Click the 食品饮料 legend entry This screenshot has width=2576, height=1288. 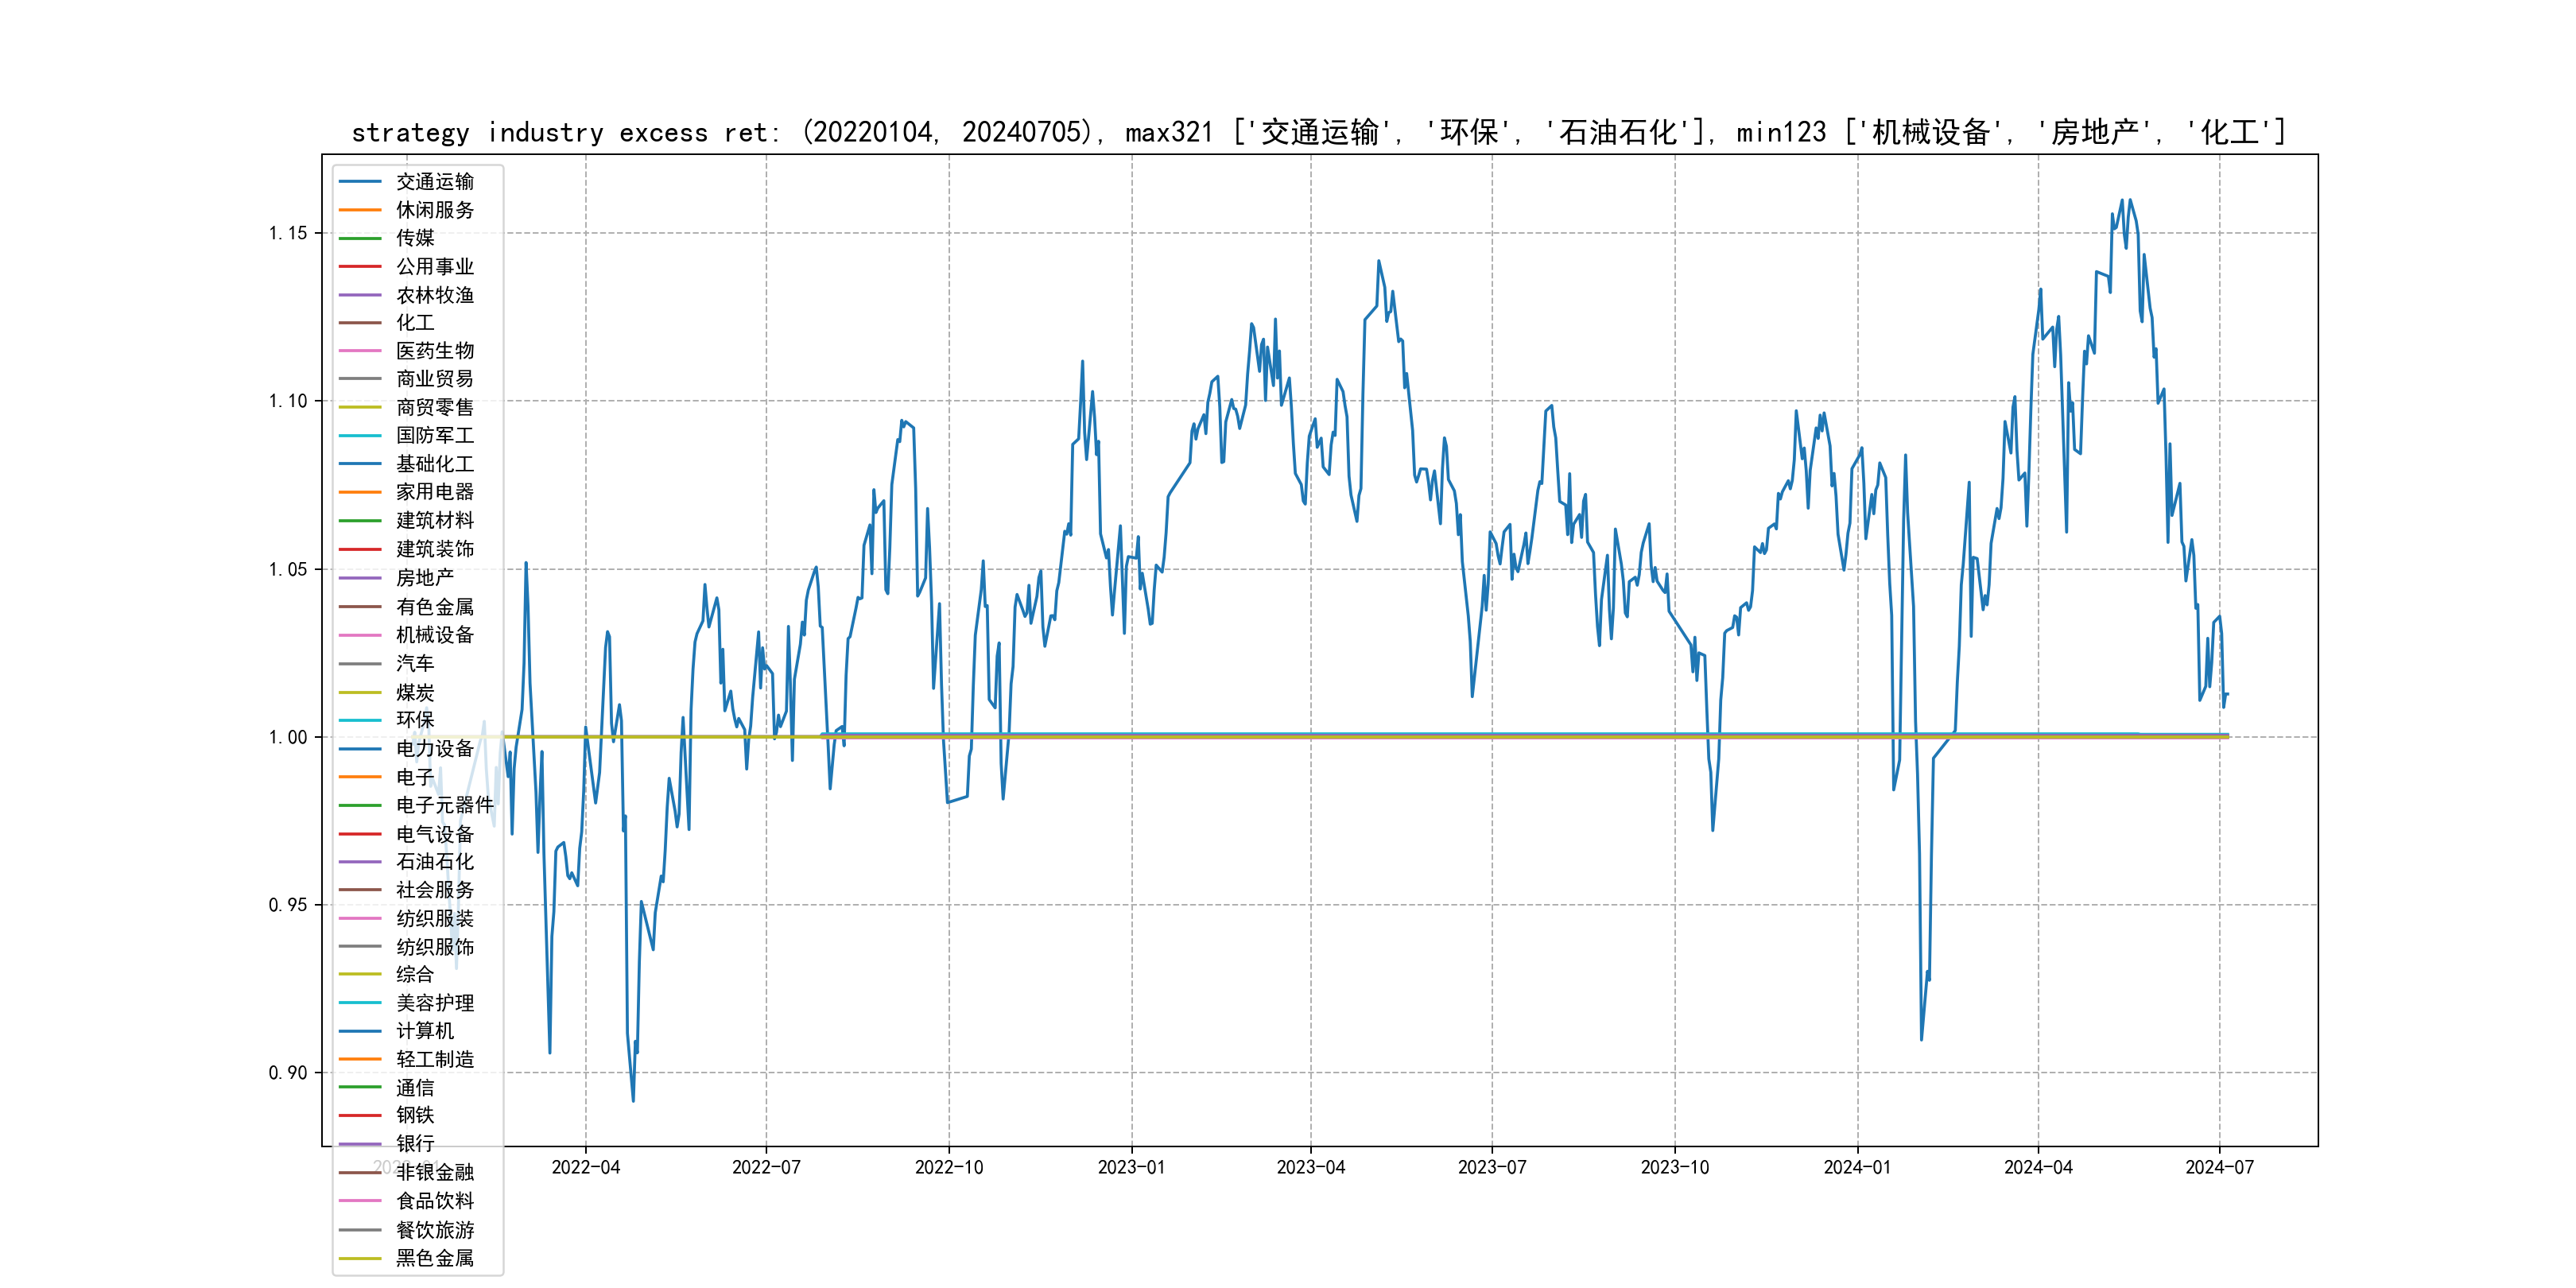coord(434,1201)
